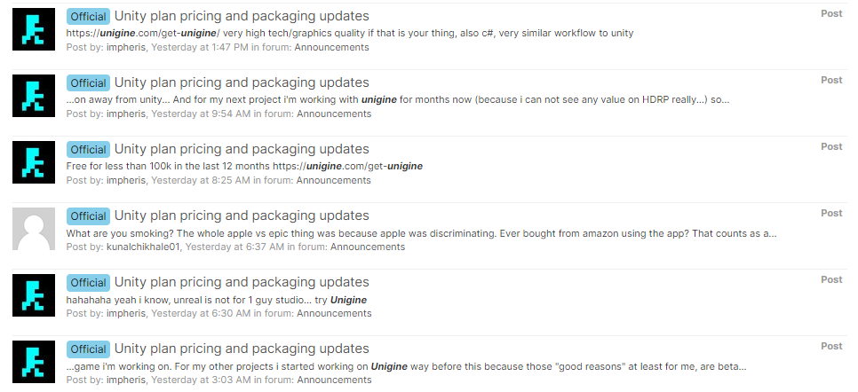Open the thread title posted at 1:47 PM
Screen dimensions: 858x392
click(242, 16)
